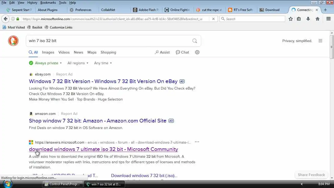The height and width of the screenshot is (188, 334).
Task: Switch to Online Fighting tab
Action: [x=177, y=10]
